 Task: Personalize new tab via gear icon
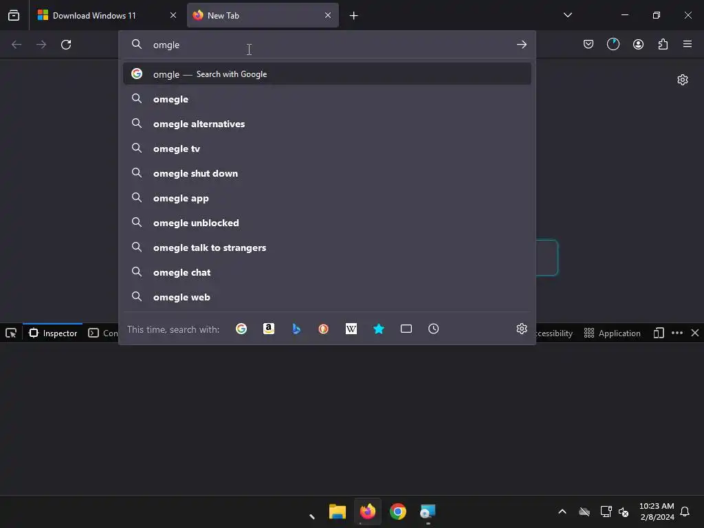click(683, 80)
